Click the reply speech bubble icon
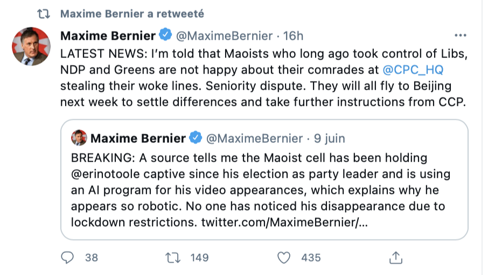 (67, 258)
